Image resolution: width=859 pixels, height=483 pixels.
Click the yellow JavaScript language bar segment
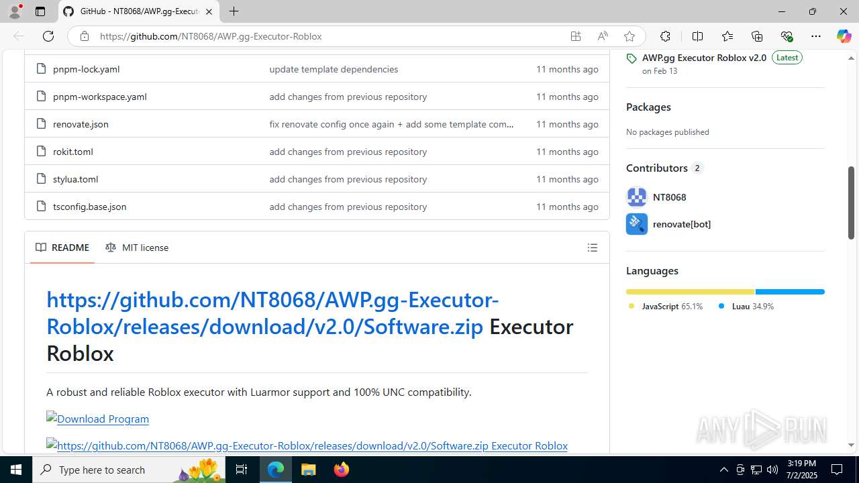690,292
